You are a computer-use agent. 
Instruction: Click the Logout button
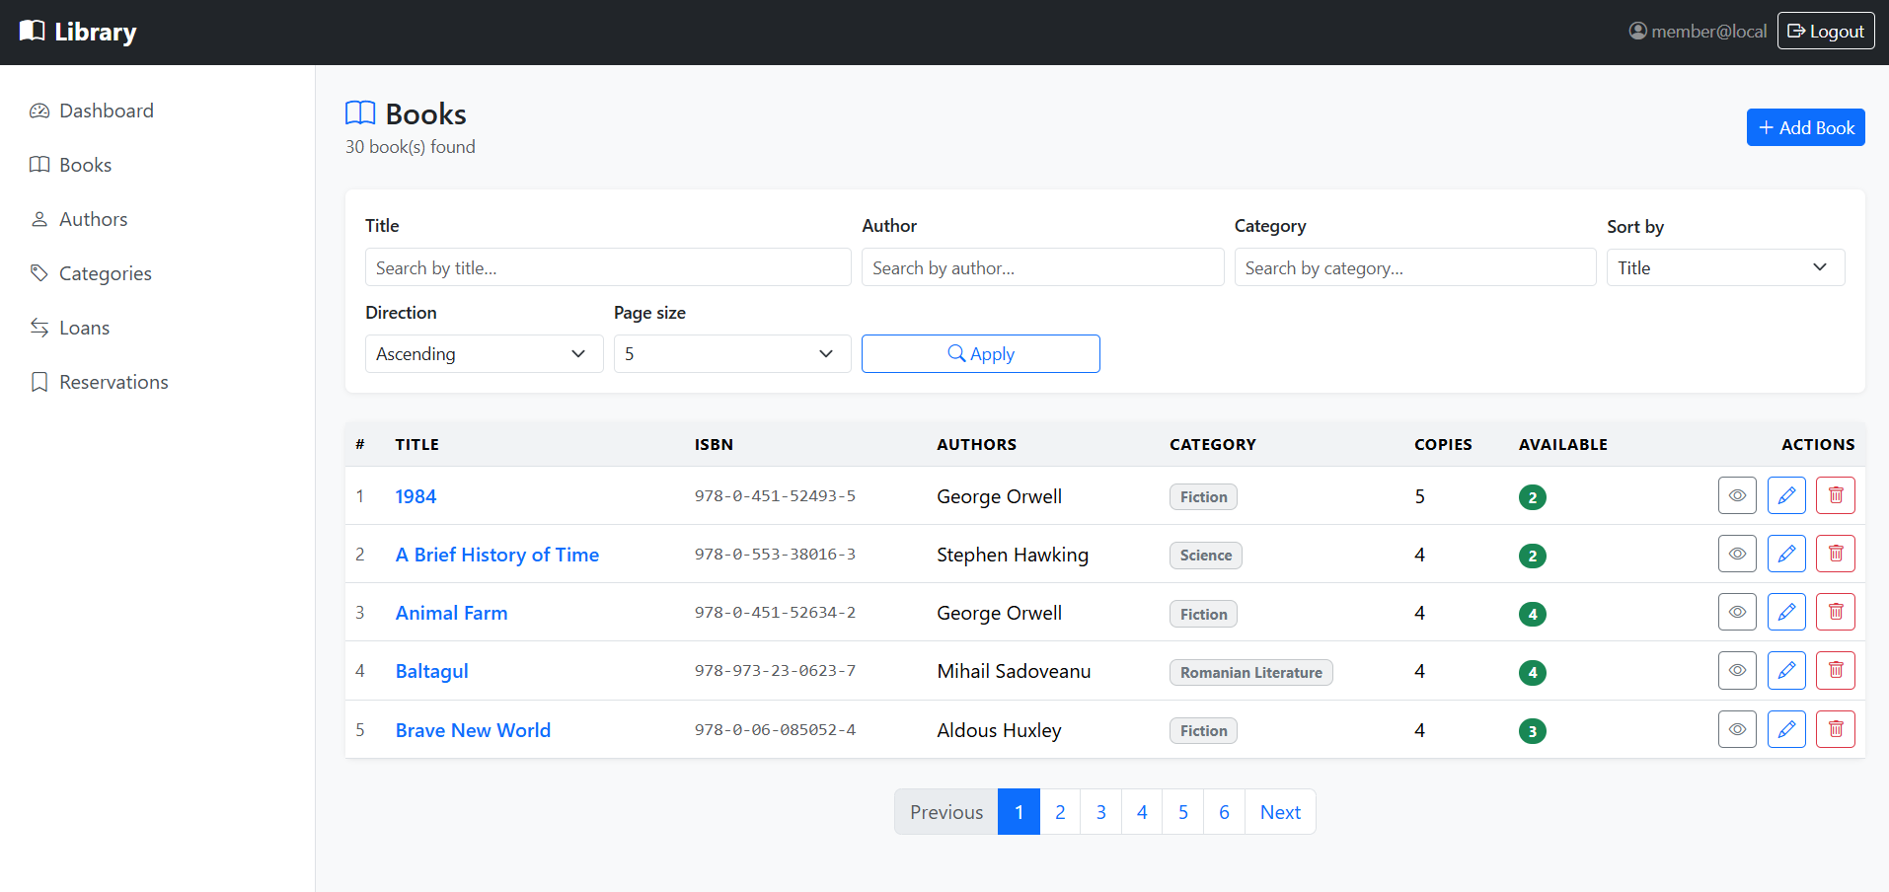(1826, 31)
